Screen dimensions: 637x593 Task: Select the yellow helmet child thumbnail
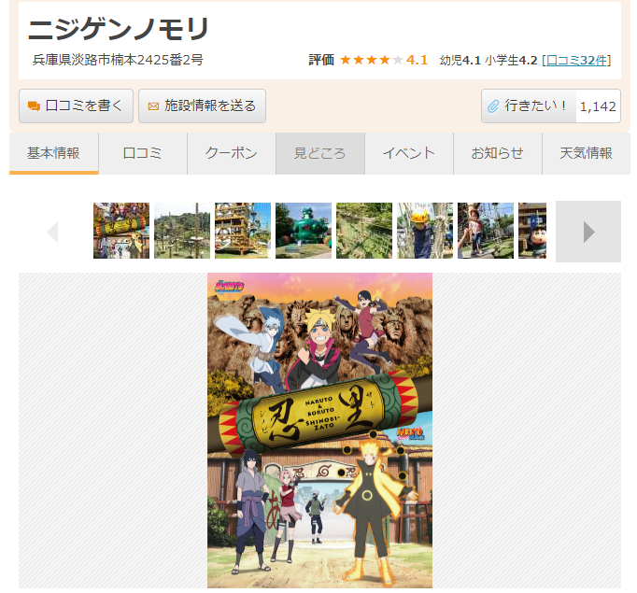(x=425, y=231)
